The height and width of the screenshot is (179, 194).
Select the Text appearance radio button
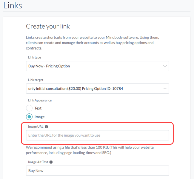point(29,108)
